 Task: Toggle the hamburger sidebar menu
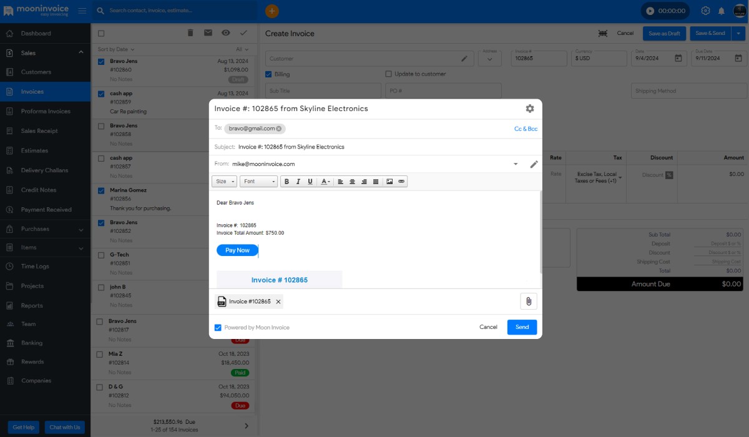pos(82,11)
